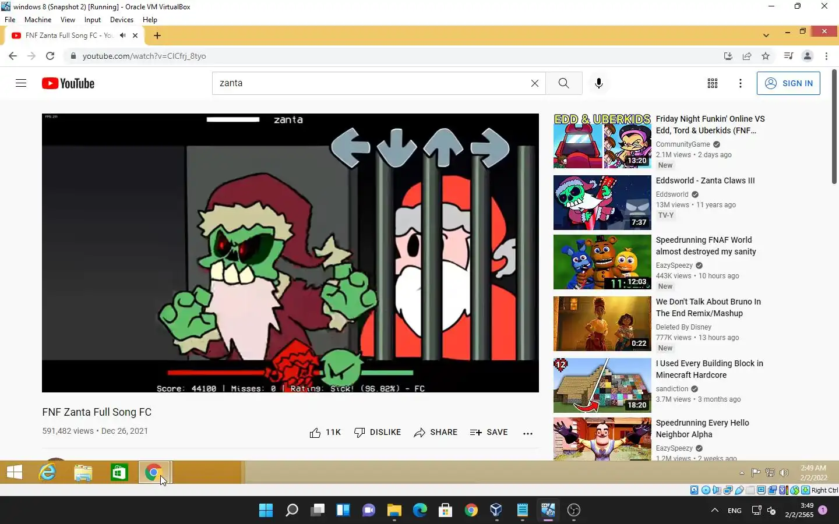Clear the search box text 'zanta'
Image resolution: width=839 pixels, height=524 pixels.
(x=535, y=83)
